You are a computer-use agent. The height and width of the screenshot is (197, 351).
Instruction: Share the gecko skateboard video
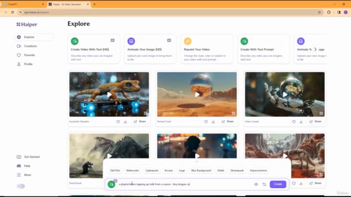(x=140, y=121)
